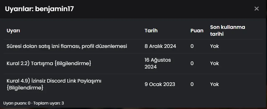Viewport: 267px width, 109px height.
Task: Click the Uyarı puanı: 0 footer text
Action: tap(17, 103)
